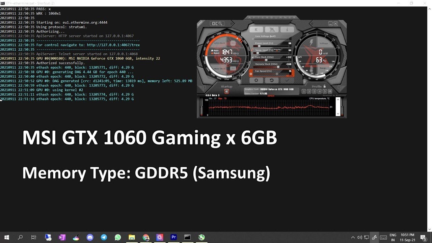Image resolution: width=432 pixels, height=243 pixels.
Task: Click Temp. Limit Priority indicator
Action: tap(277, 50)
